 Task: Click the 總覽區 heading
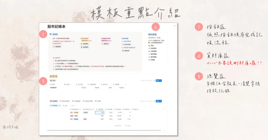tap(54, 76)
